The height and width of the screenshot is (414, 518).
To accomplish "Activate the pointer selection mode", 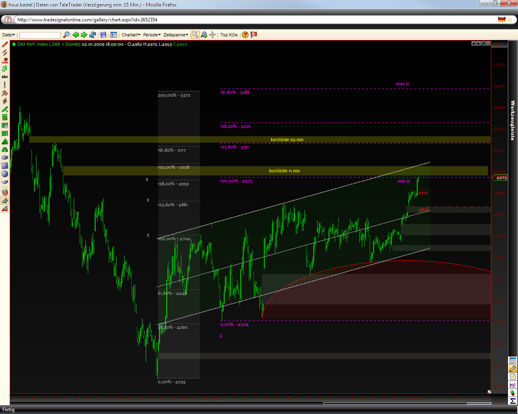I will (x=195, y=35).
